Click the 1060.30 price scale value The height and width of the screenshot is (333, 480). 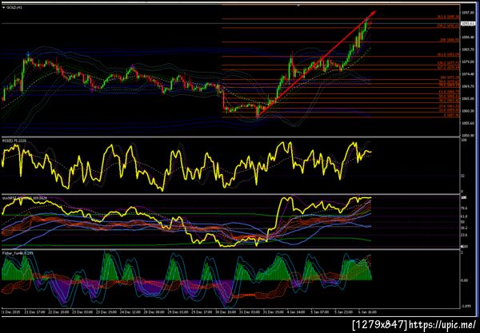click(x=467, y=111)
